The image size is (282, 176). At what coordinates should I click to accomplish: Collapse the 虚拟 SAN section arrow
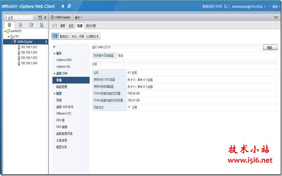(55, 74)
